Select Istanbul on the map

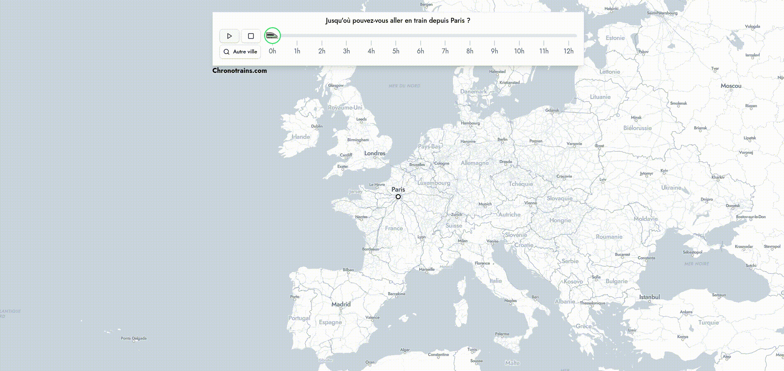click(649, 297)
